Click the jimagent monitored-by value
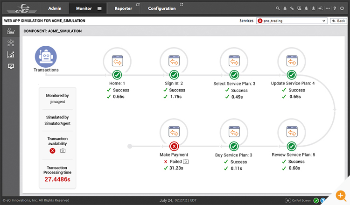Viewport: 350px width, 205px height. coord(57,102)
